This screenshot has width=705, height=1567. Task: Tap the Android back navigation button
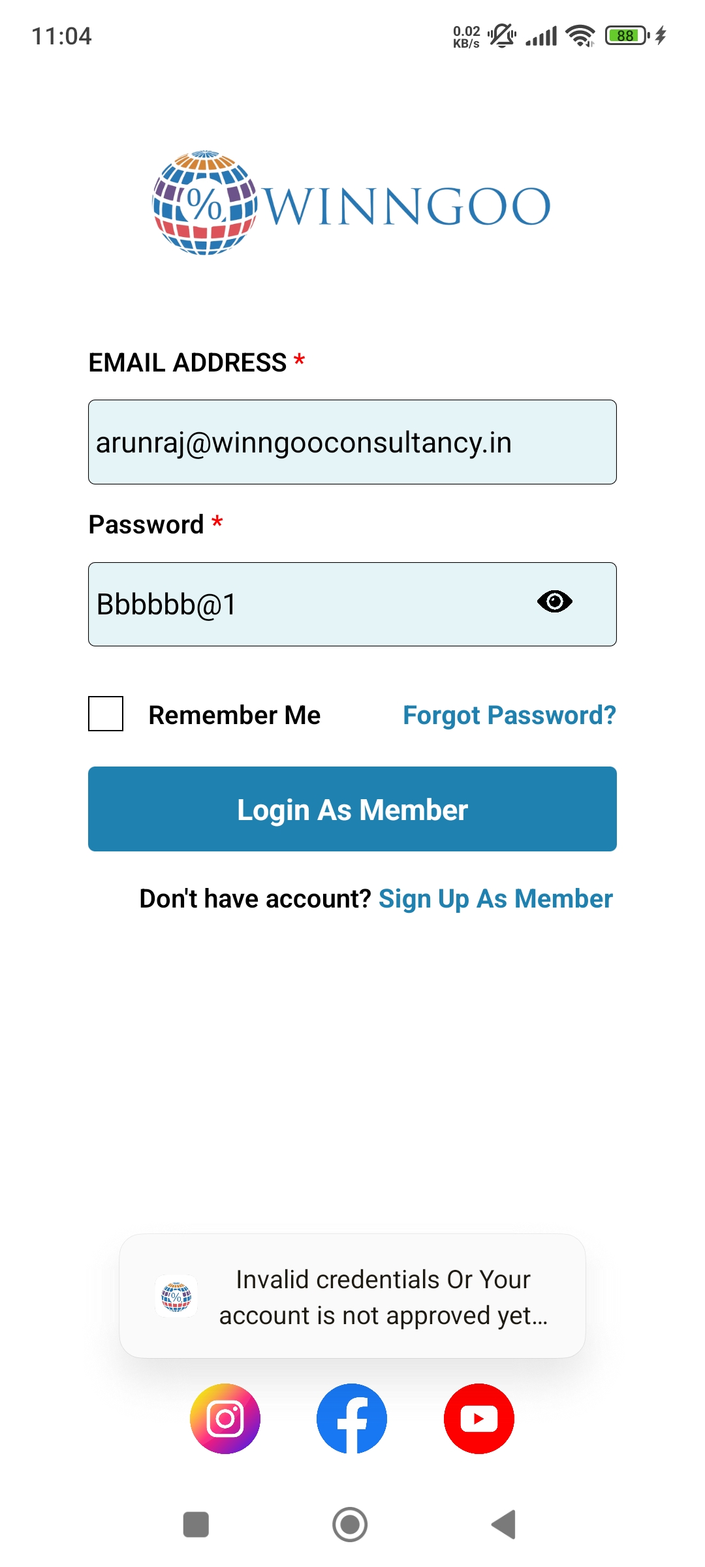pos(504,1525)
